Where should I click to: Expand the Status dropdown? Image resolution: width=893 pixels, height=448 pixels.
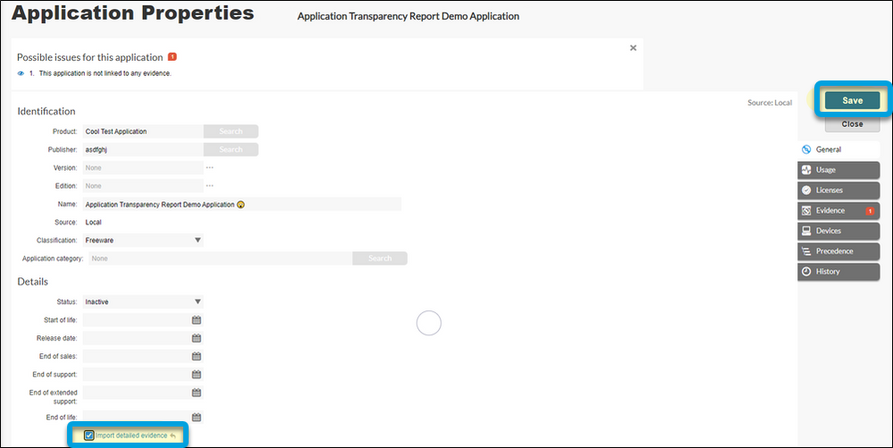[198, 301]
